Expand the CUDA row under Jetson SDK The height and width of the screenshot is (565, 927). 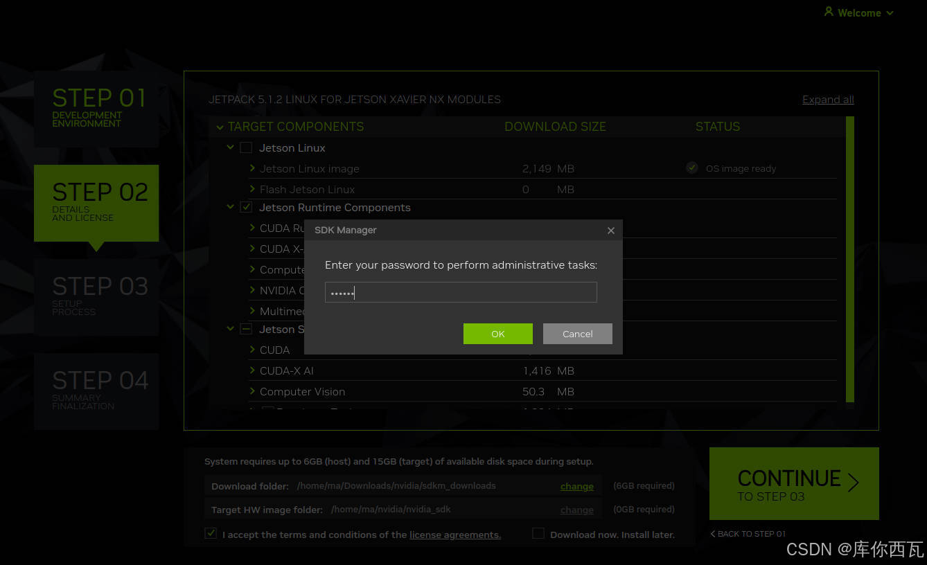252,350
